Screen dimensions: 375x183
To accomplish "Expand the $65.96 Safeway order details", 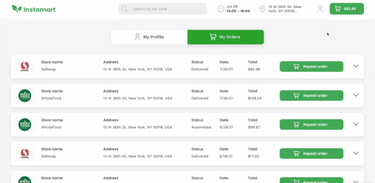I will (x=356, y=66).
